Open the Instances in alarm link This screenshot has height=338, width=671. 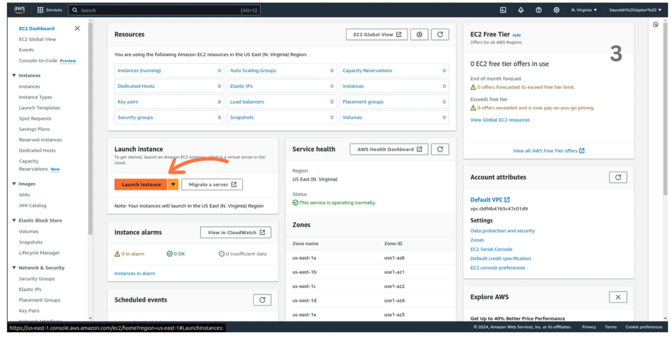click(135, 274)
